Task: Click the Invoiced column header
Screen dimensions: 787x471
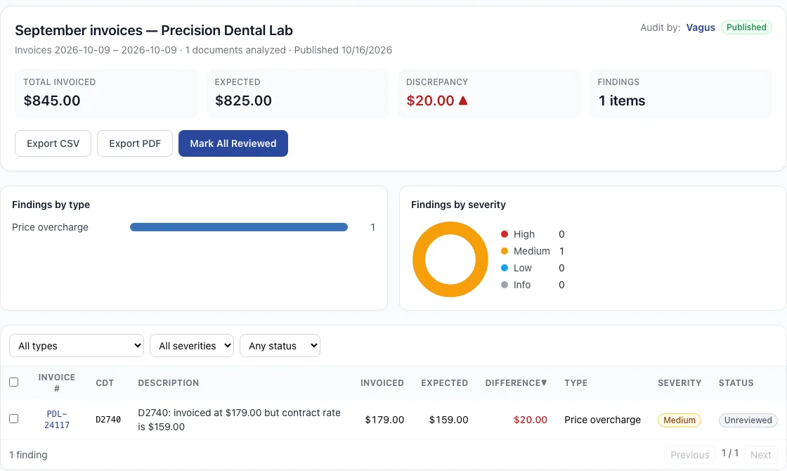Action: [382, 383]
